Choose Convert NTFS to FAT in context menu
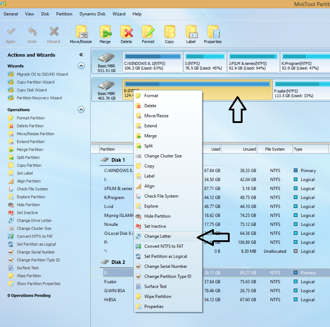Screen dimensions: 330x327 point(168,246)
